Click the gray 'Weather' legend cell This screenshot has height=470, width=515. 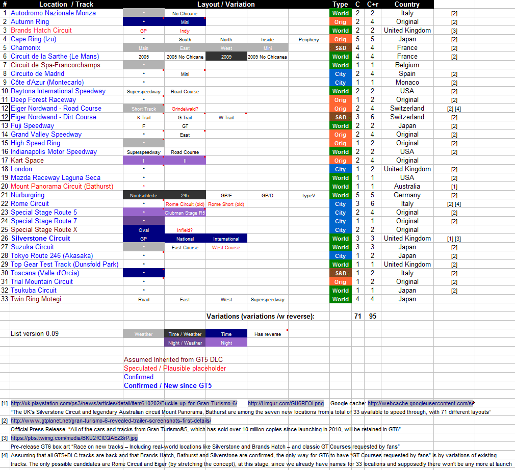click(143, 334)
